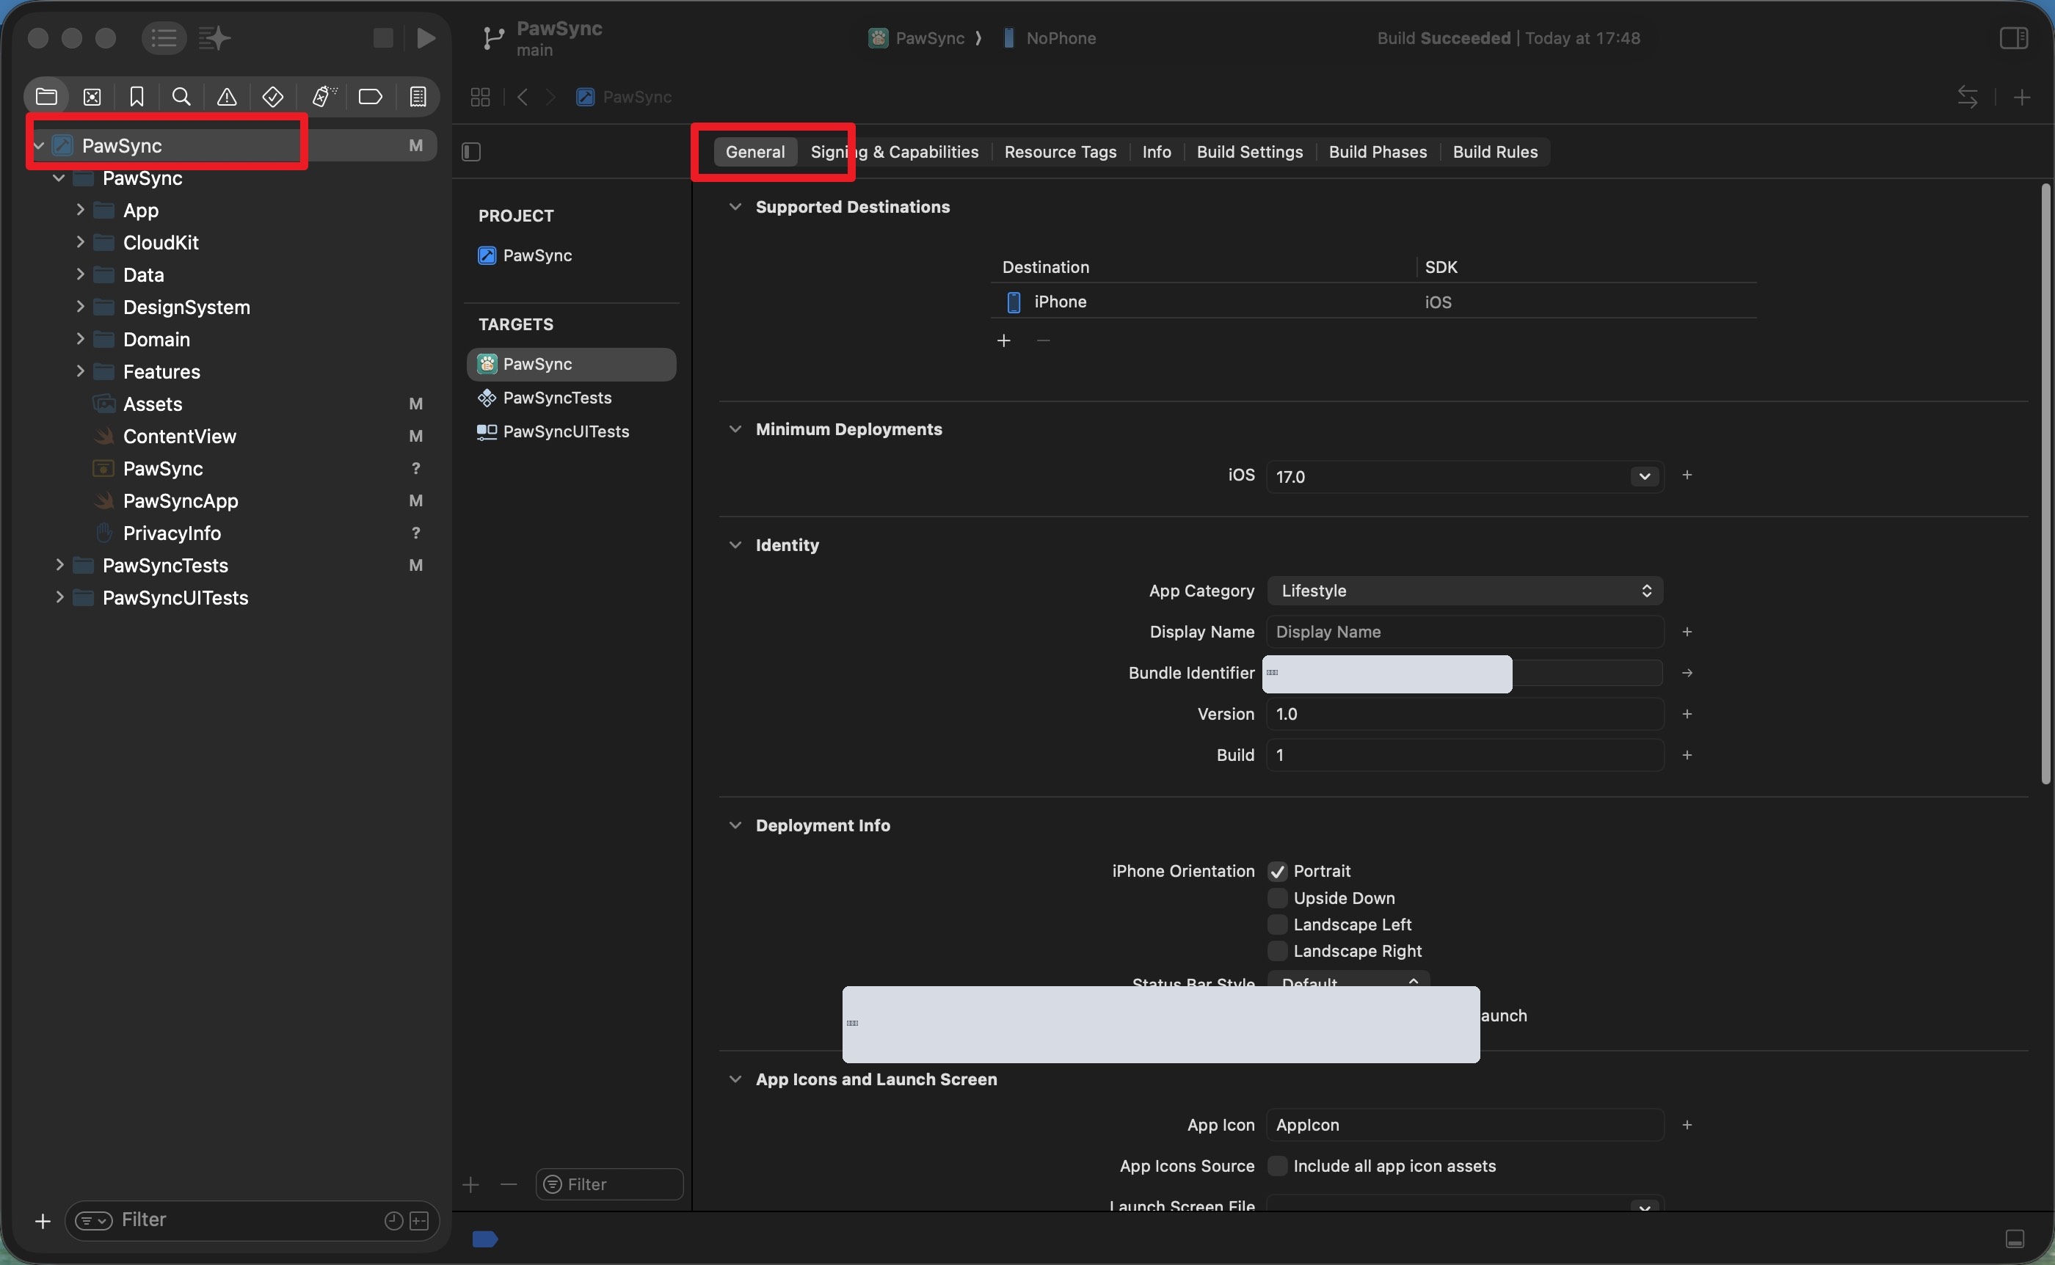Show recent files with the clock filter icon
Image resolution: width=2055 pixels, height=1265 pixels.
393,1221
